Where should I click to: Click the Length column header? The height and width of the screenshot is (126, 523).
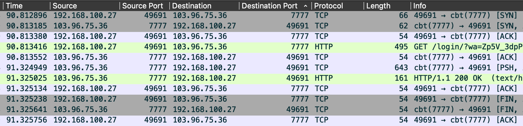pyautogui.click(x=378, y=6)
